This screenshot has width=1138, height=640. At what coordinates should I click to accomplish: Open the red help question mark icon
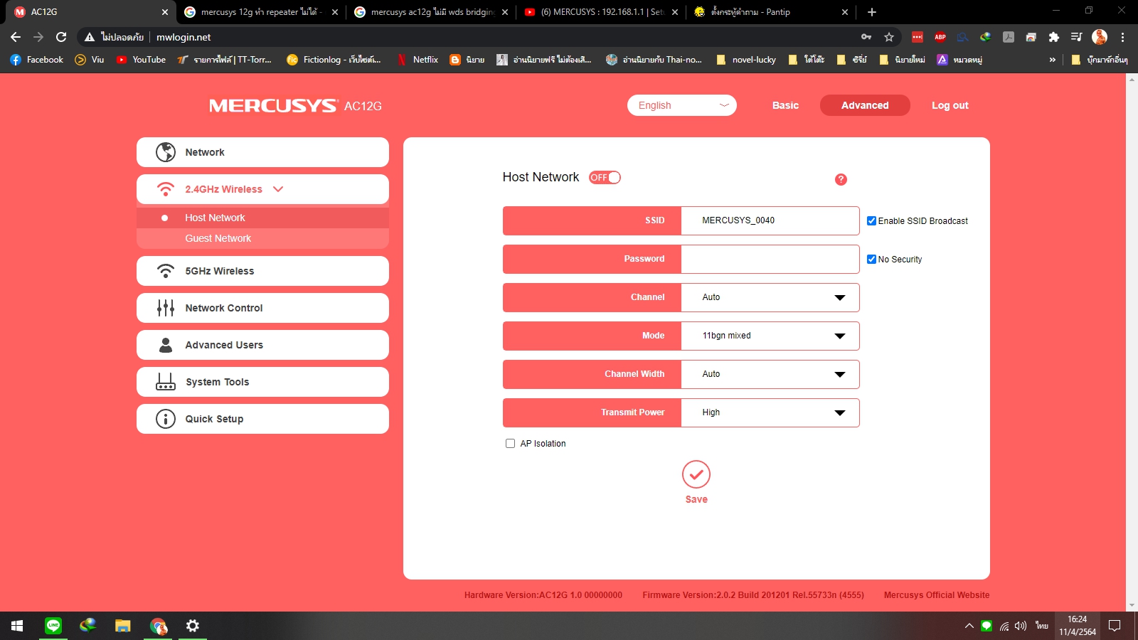pos(841,179)
